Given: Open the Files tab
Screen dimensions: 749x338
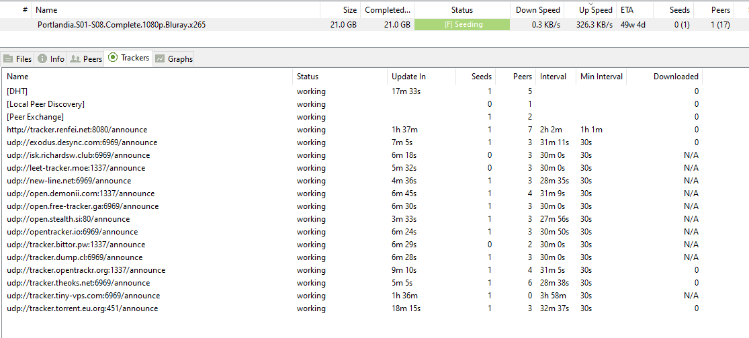Looking at the screenshot, I should [17, 59].
